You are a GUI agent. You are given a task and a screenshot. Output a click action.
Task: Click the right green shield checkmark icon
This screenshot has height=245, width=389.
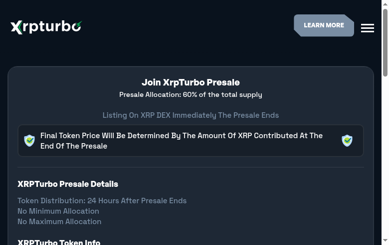(347, 141)
